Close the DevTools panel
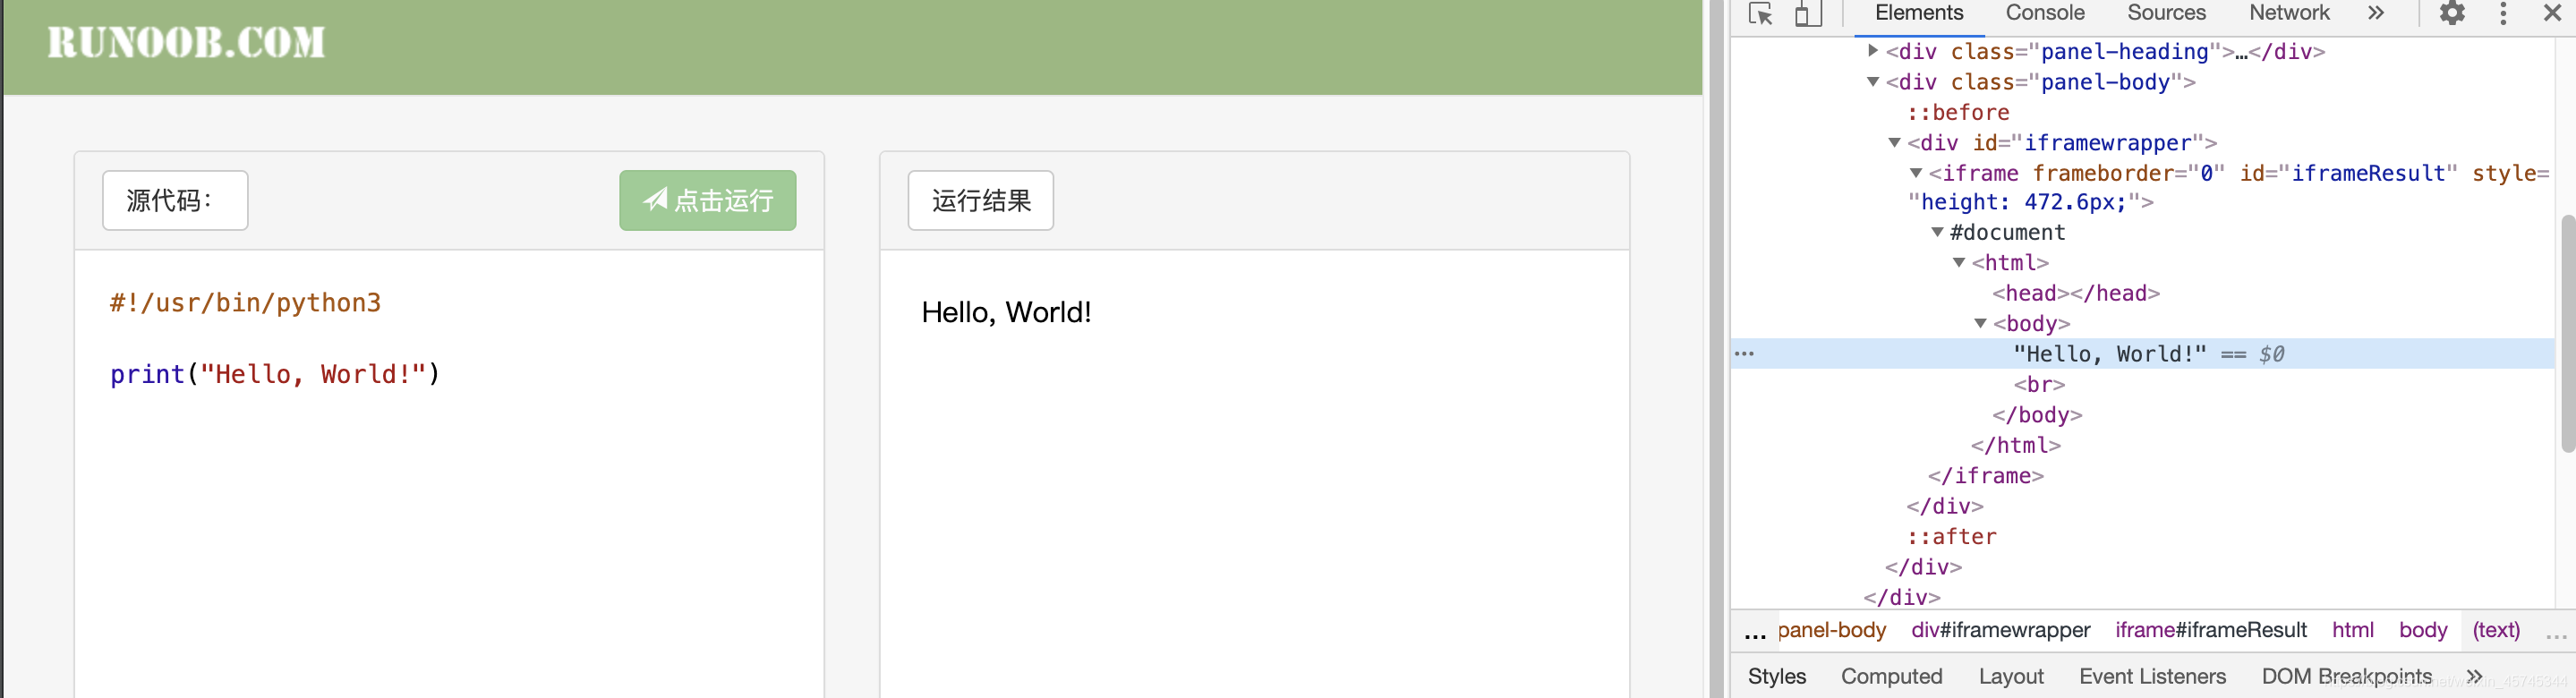The height and width of the screenshot is (698, 2576). 2552,14
